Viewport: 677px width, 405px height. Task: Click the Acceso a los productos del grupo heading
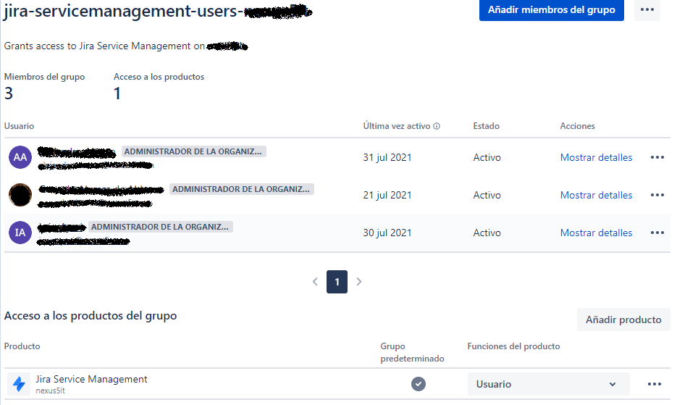pos(91,316)
